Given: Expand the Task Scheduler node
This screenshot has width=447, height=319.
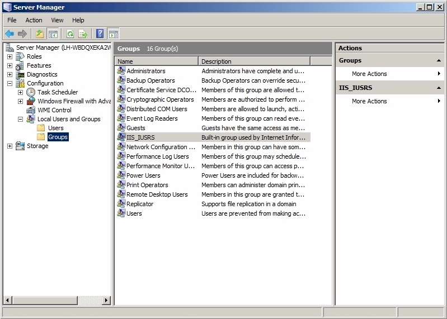Looking at the screenshot, I should (20, 92).
